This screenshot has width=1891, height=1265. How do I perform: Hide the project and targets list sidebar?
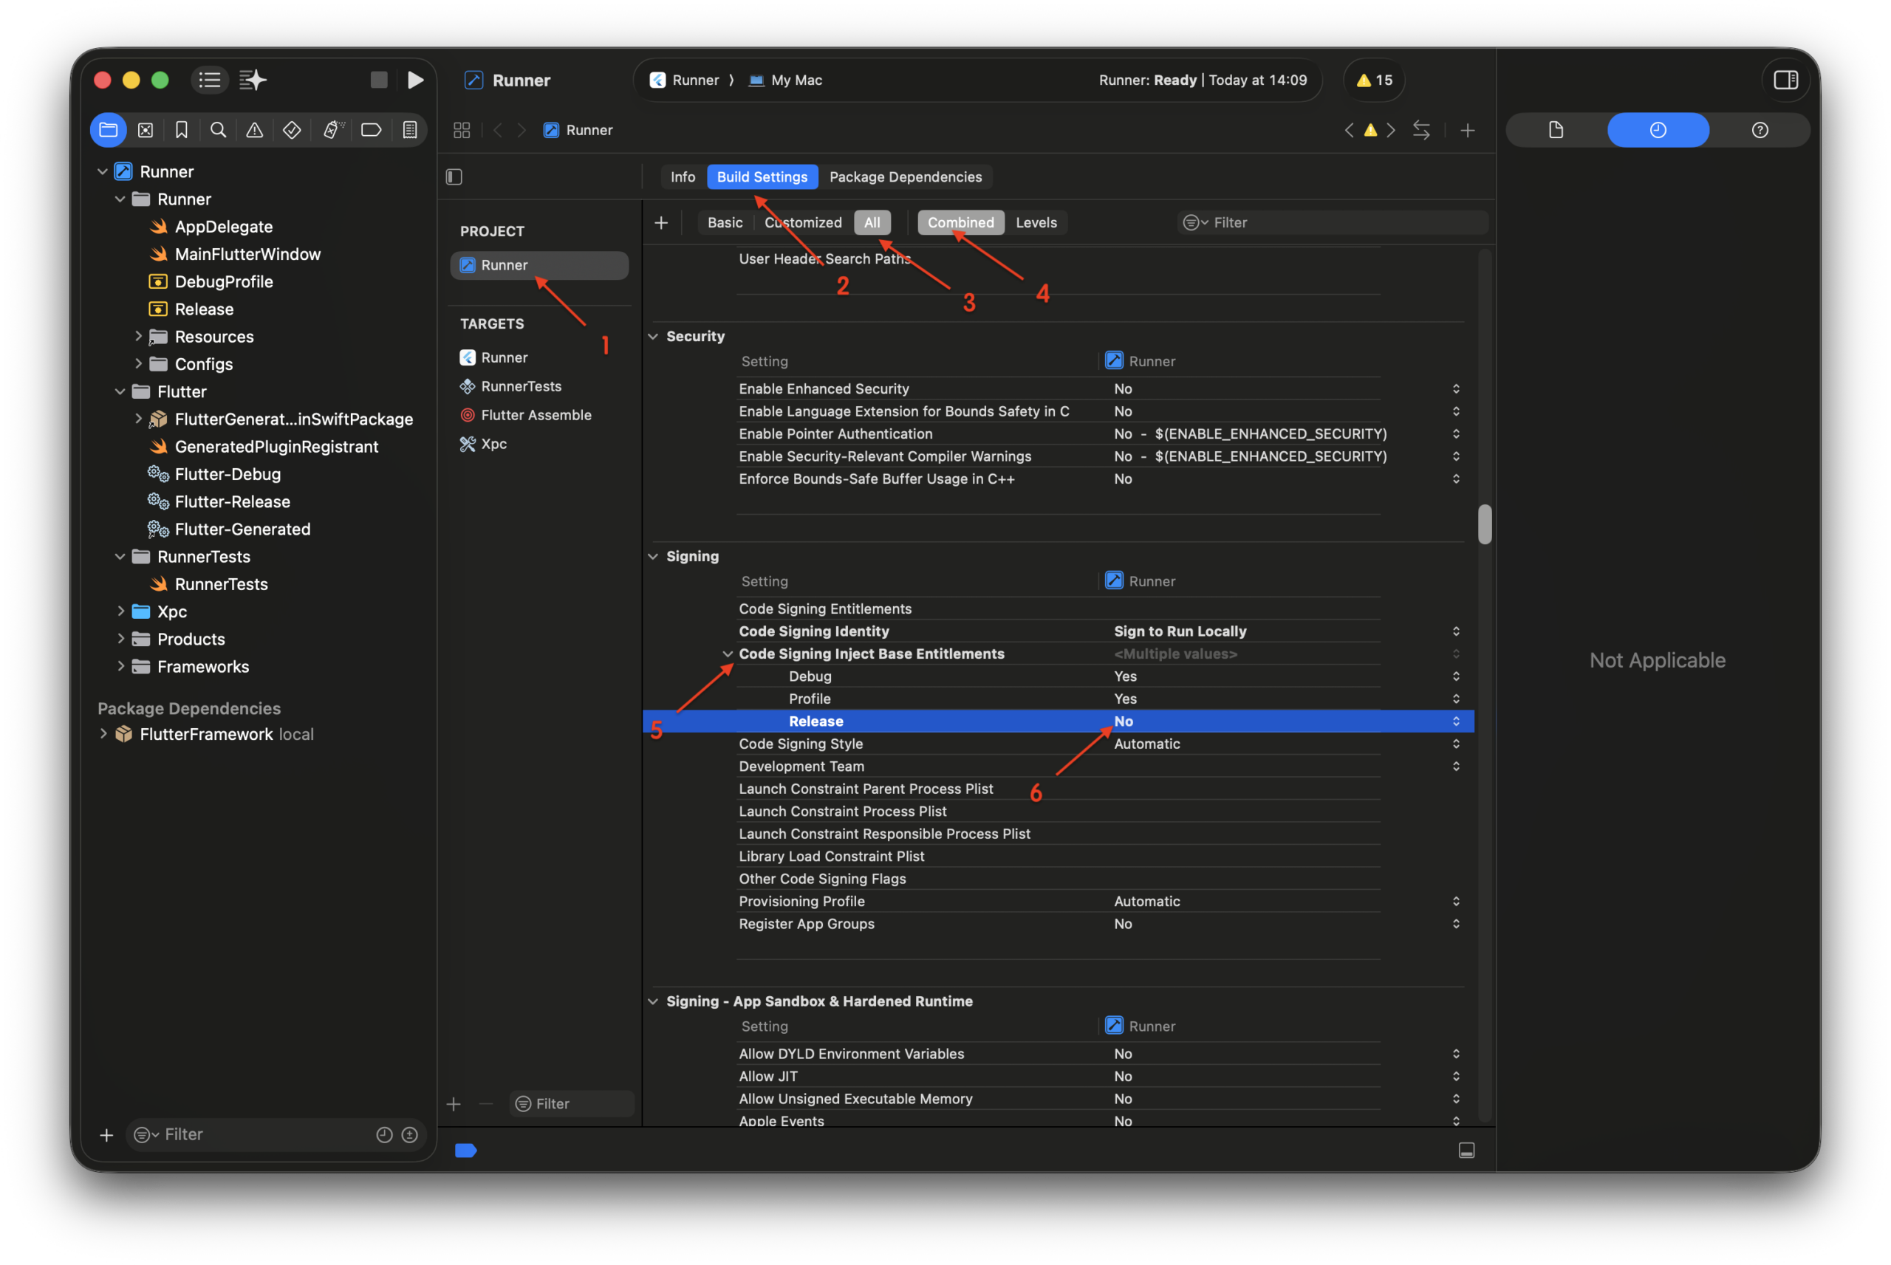454,176
